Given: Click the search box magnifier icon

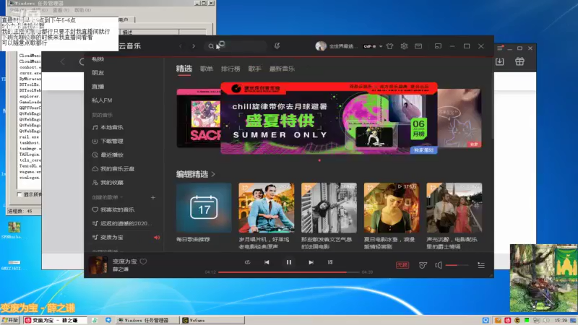Looking at the screenshot, I should click(211, 46).
